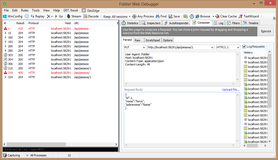The width and height of the screenshot is (278, 160).
Task: Open the TextWizard tool
Action: coord(249,16)
